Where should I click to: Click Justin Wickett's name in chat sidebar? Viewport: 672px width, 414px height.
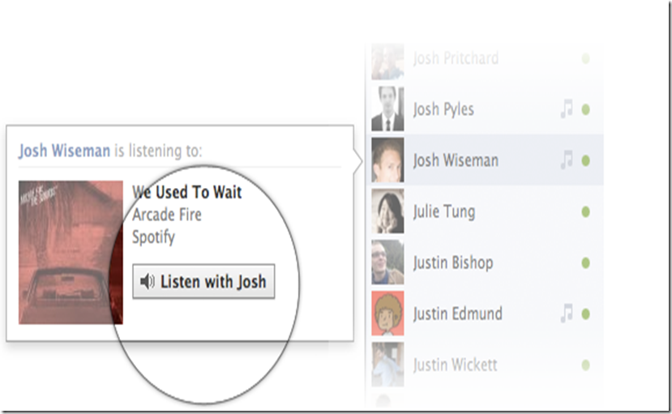455,365
